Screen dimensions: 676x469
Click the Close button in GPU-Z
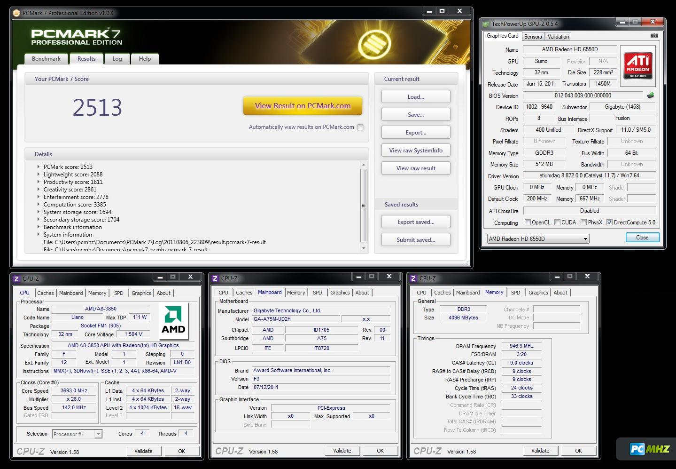(642, 238)
